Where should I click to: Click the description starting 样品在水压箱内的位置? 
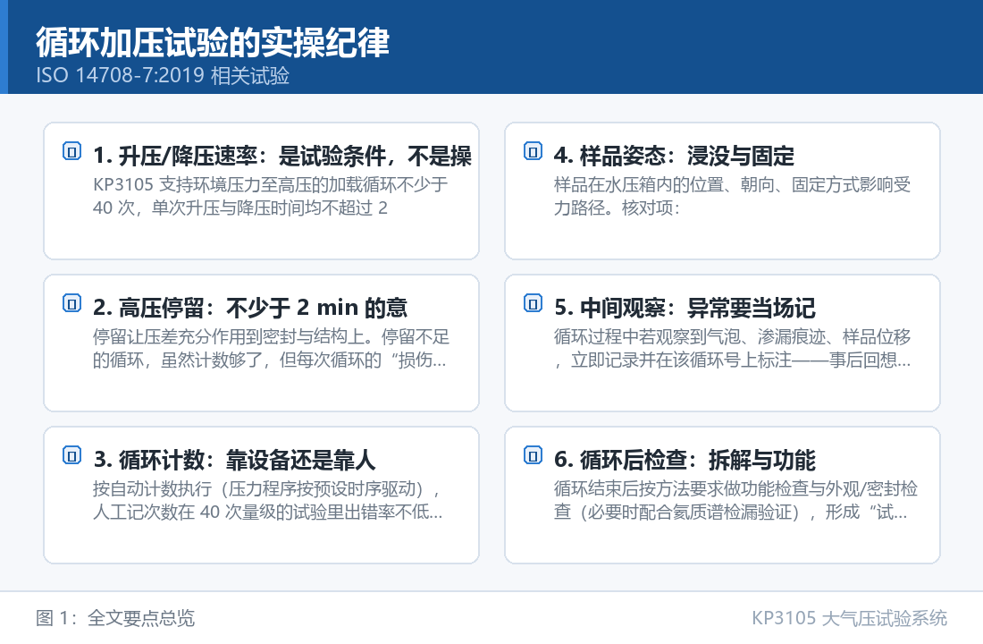point(732,196)
